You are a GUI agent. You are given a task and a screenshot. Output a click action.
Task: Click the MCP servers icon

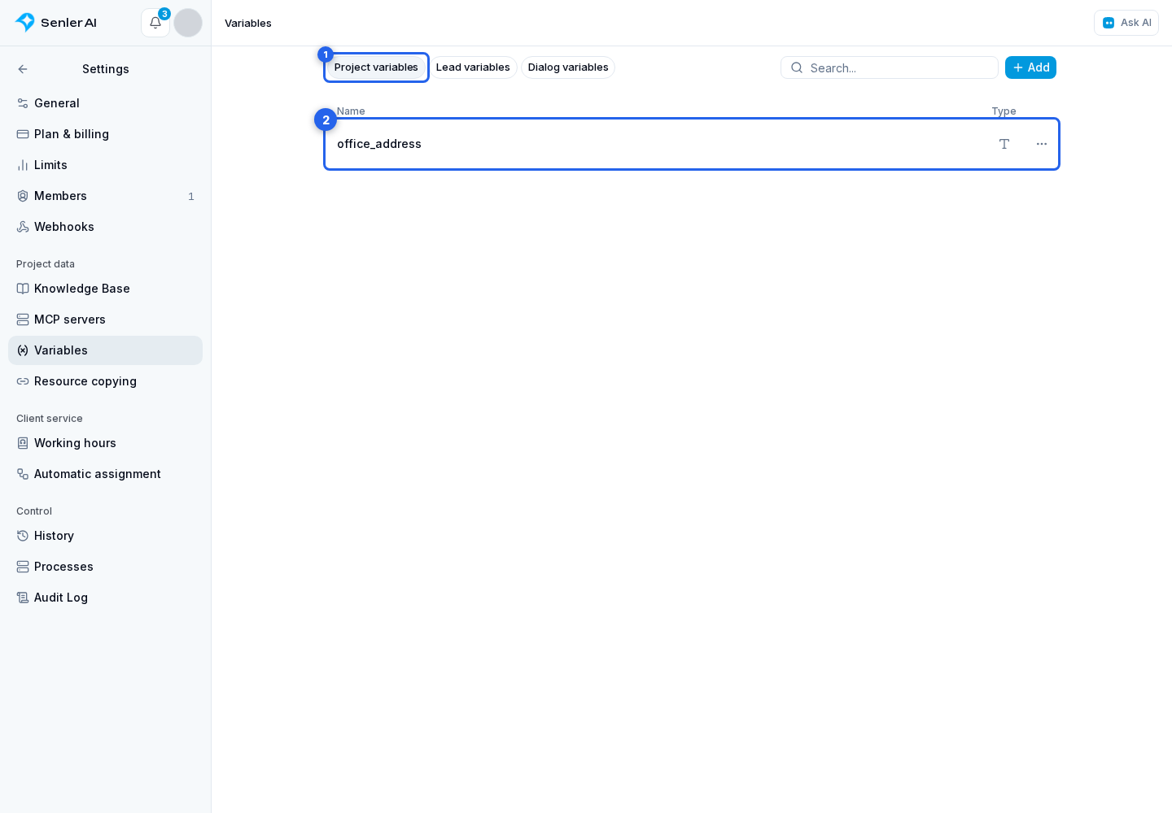pyautogui.click(x=23, y=320)
